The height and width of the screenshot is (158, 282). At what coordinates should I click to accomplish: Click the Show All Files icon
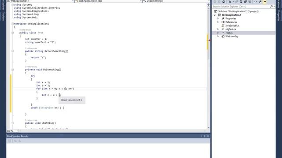[250, 2]
